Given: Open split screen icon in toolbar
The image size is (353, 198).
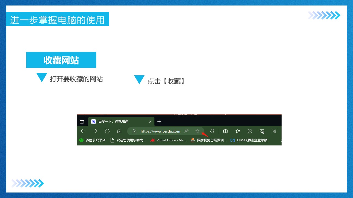Looking at the screenshot, I should coord(225,131).
